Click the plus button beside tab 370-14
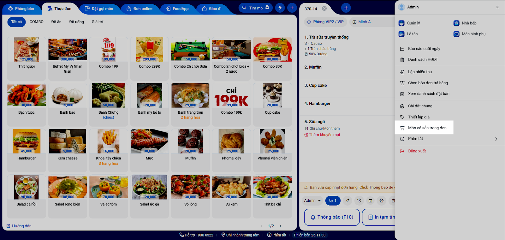 coord(346,8)
